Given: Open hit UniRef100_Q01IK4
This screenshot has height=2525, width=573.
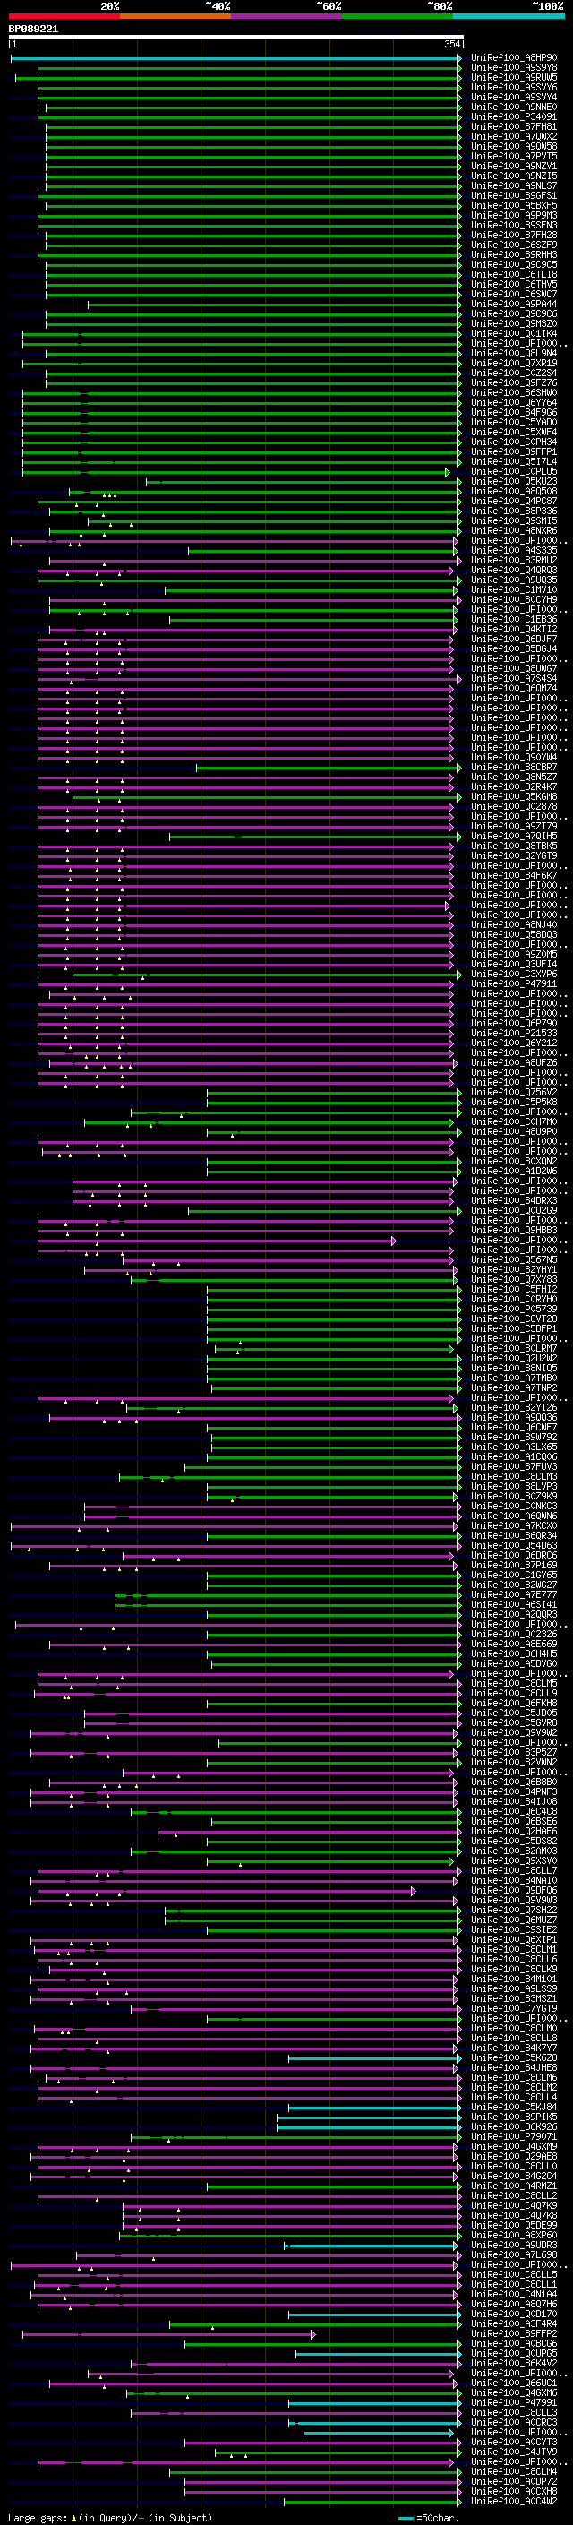Looking at the screenshot, I should pyautogui.click(x=514, y=334).
